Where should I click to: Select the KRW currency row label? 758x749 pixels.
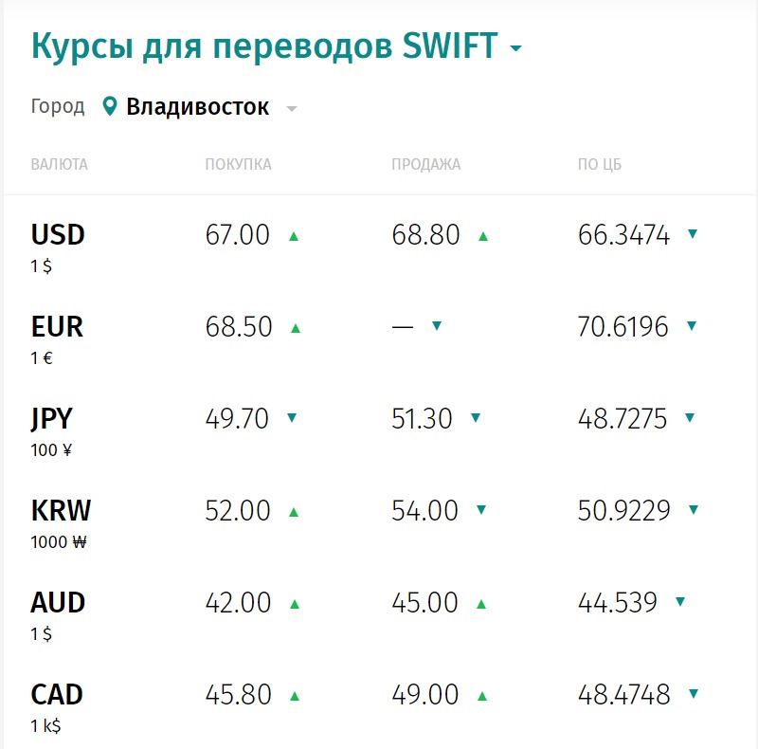61,511
